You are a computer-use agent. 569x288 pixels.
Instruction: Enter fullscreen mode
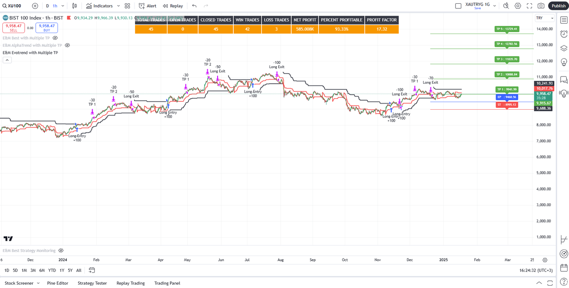pyautogui.click(x=530, y=6)
